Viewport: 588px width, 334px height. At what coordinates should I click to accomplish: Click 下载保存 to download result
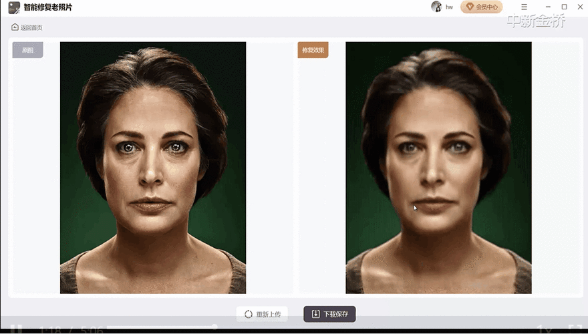click(329, 314)
